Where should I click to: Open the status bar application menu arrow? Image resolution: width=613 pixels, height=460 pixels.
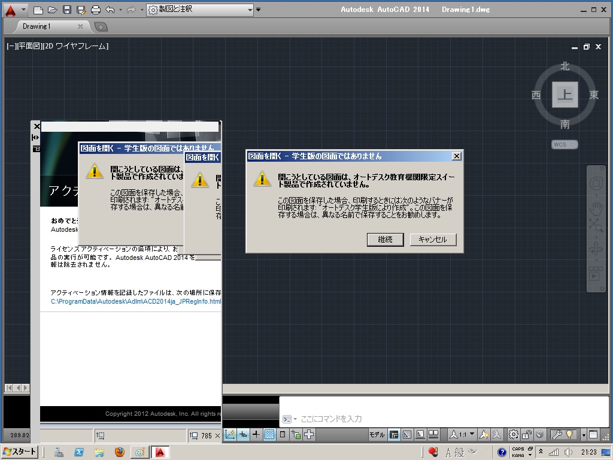[x=584, y=435]
